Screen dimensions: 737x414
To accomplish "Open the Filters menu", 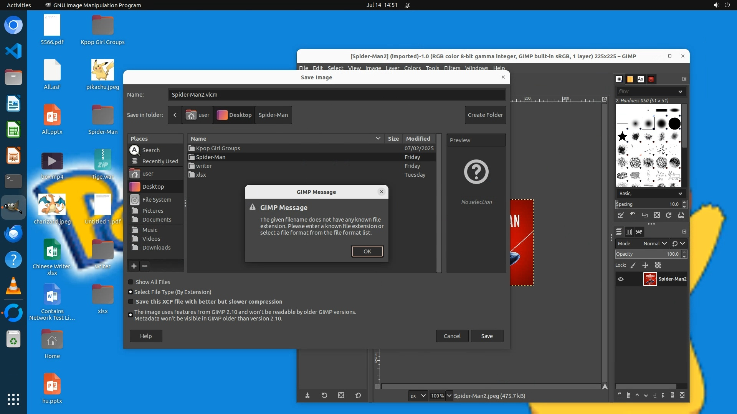I will click(x=452, y=68).
